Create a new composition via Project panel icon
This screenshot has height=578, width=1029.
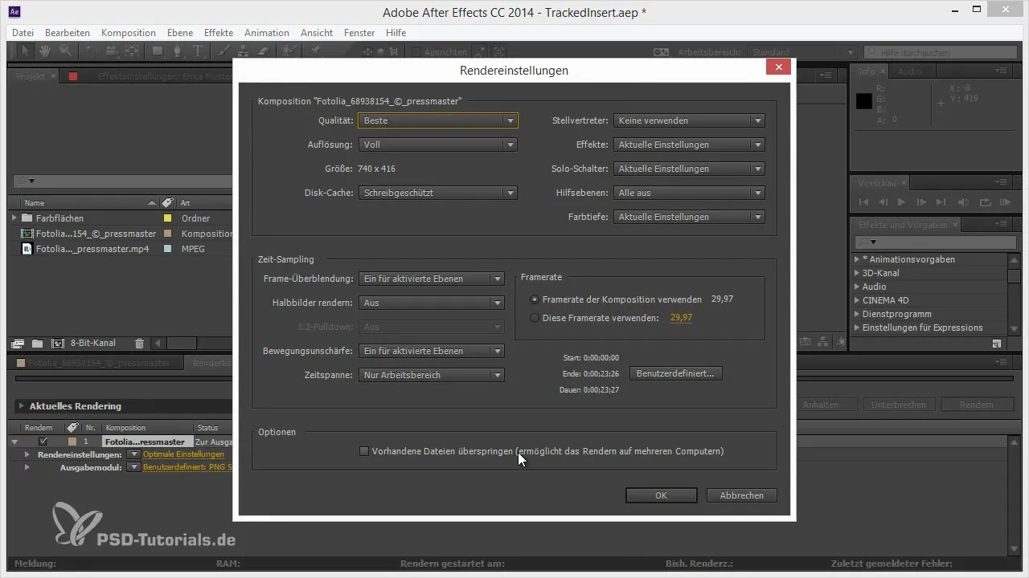pos(57,343)
